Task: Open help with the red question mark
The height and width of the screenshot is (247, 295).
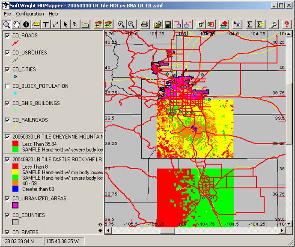Action: coord(286,24)
